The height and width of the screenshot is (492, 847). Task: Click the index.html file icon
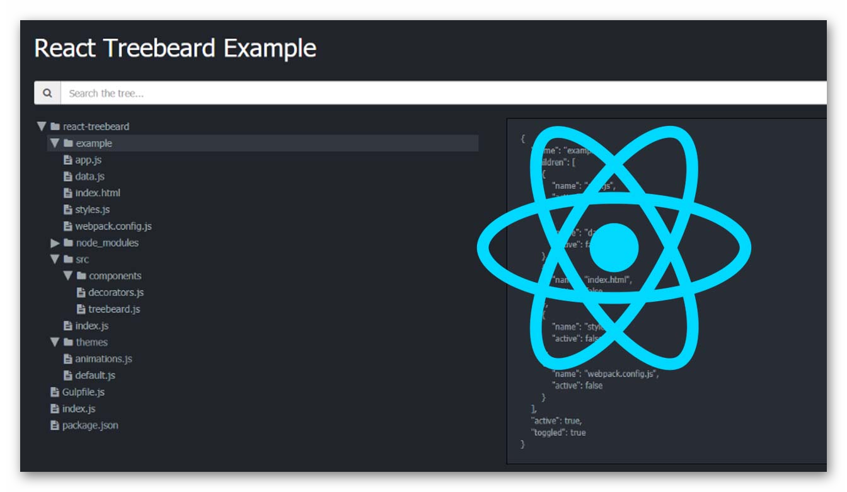pyautogui.click(x=67, y=193)
